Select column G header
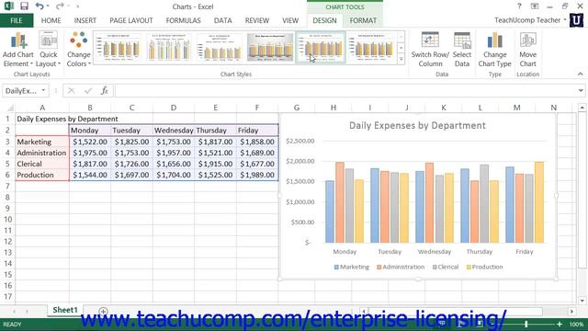 click(296, 108)
